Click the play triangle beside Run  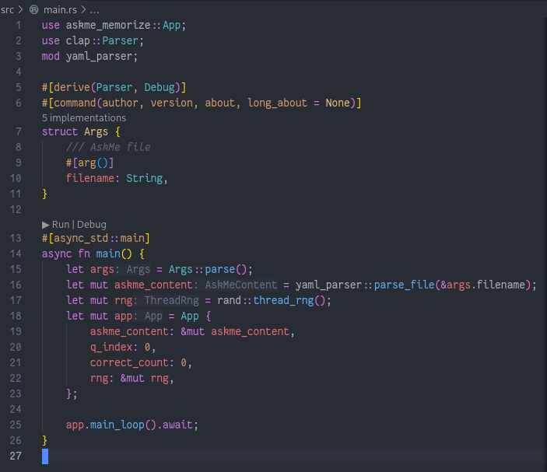click(x=45, y=225)
